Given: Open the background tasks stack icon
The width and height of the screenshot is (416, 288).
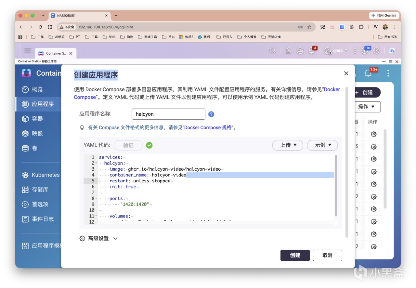Looking at the screenshot, I should (288, 51).
